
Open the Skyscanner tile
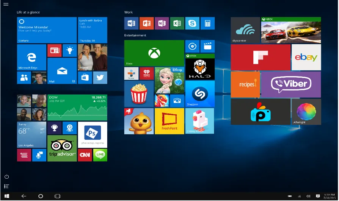tap(245, 30)
